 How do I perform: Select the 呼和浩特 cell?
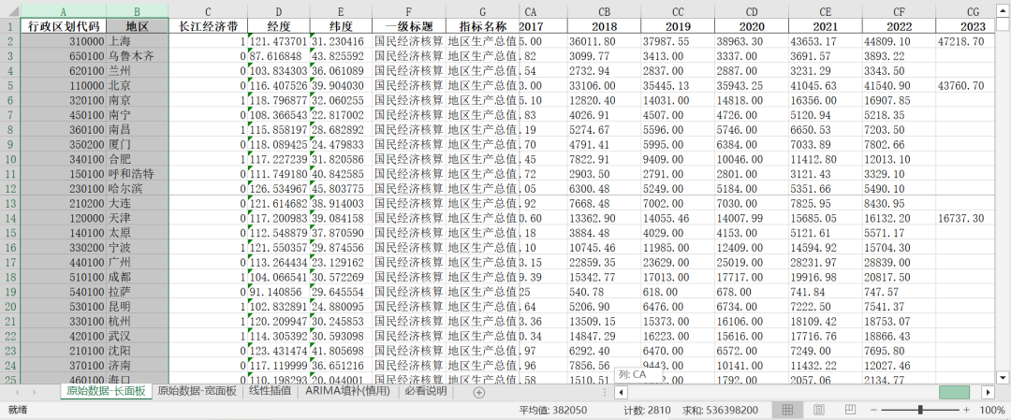click(138, 174)
